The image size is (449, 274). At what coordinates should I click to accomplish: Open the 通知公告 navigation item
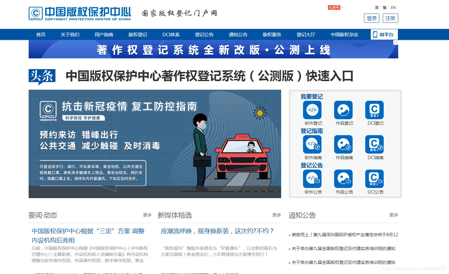238,34
